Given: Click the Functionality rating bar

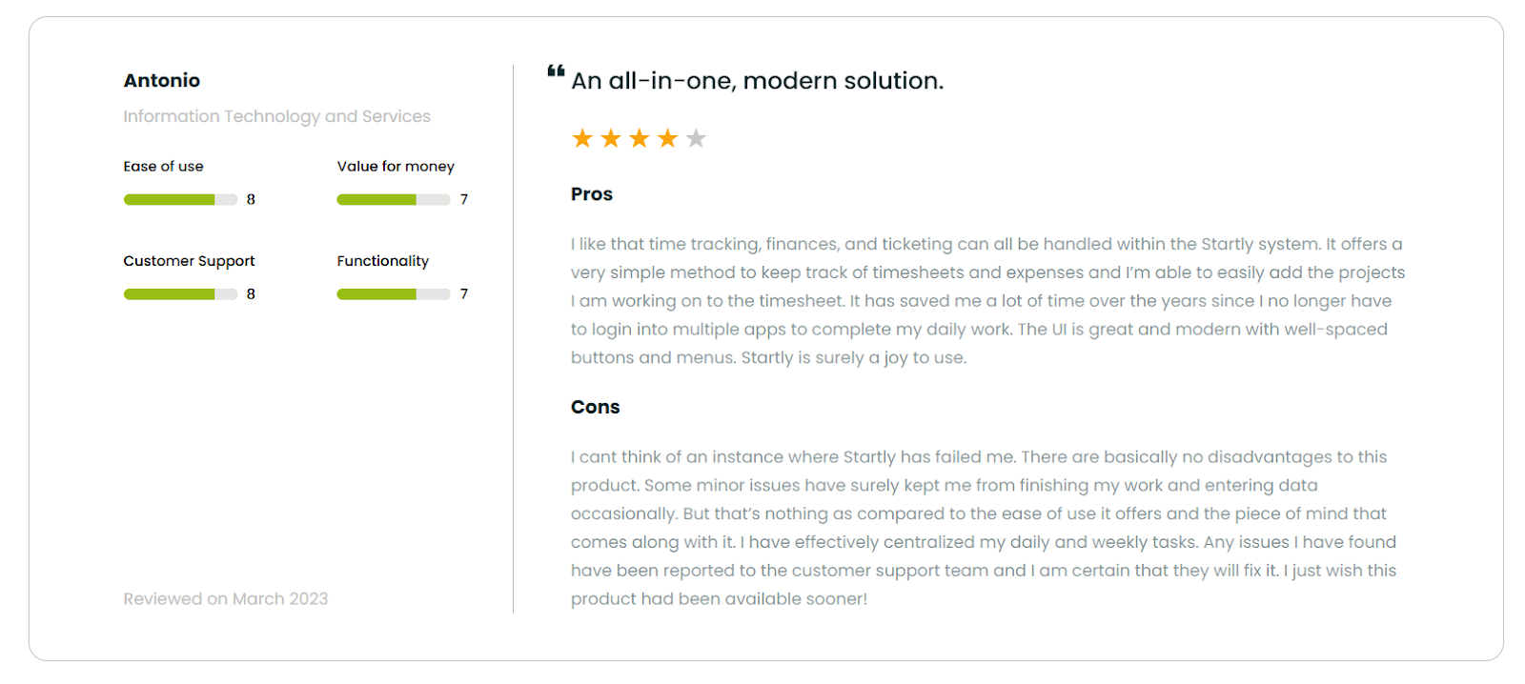Looking at the screenshot, I should click(x=393, y=294).
